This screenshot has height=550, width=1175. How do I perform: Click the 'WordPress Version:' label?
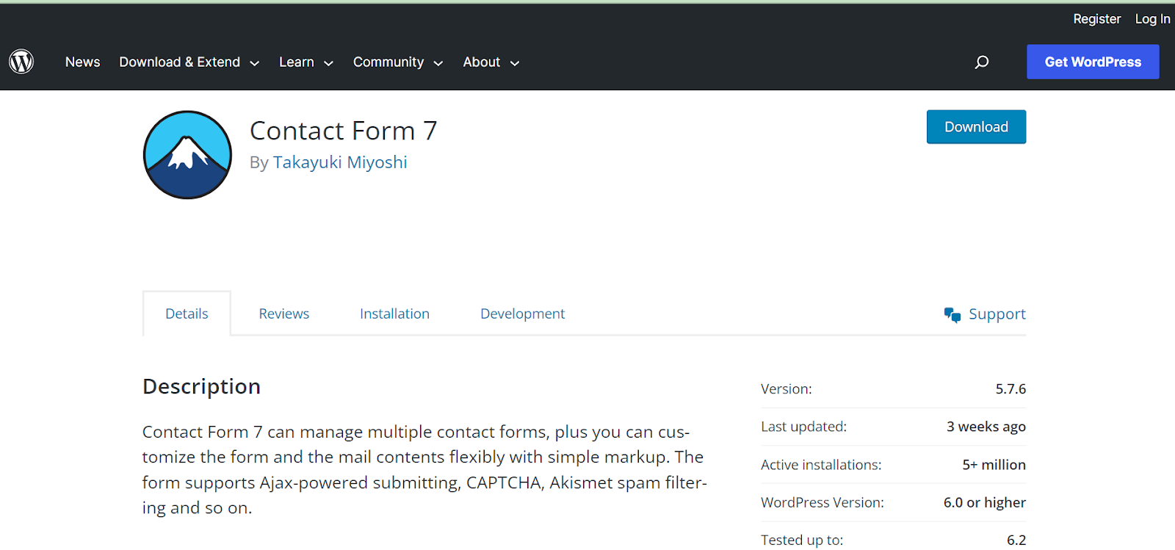822,502
